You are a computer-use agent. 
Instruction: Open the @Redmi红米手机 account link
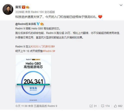(26, 24)
